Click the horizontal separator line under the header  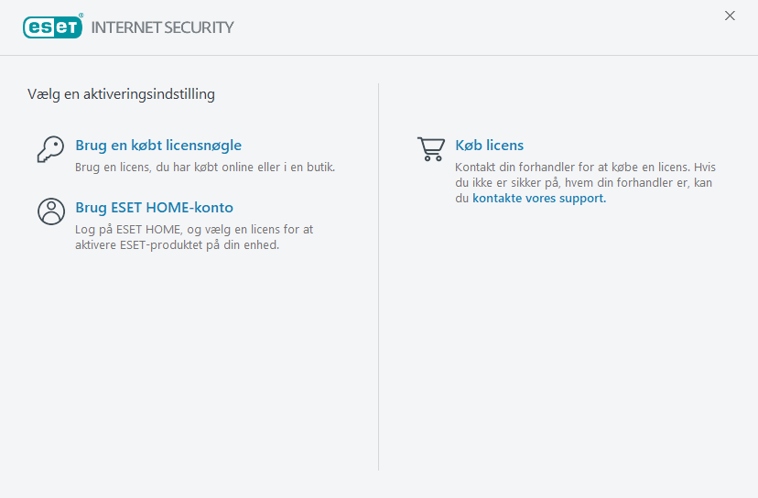(x=379, y=56)
